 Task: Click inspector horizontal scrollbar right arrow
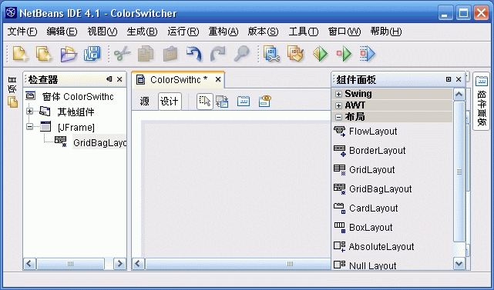[119, 264]
